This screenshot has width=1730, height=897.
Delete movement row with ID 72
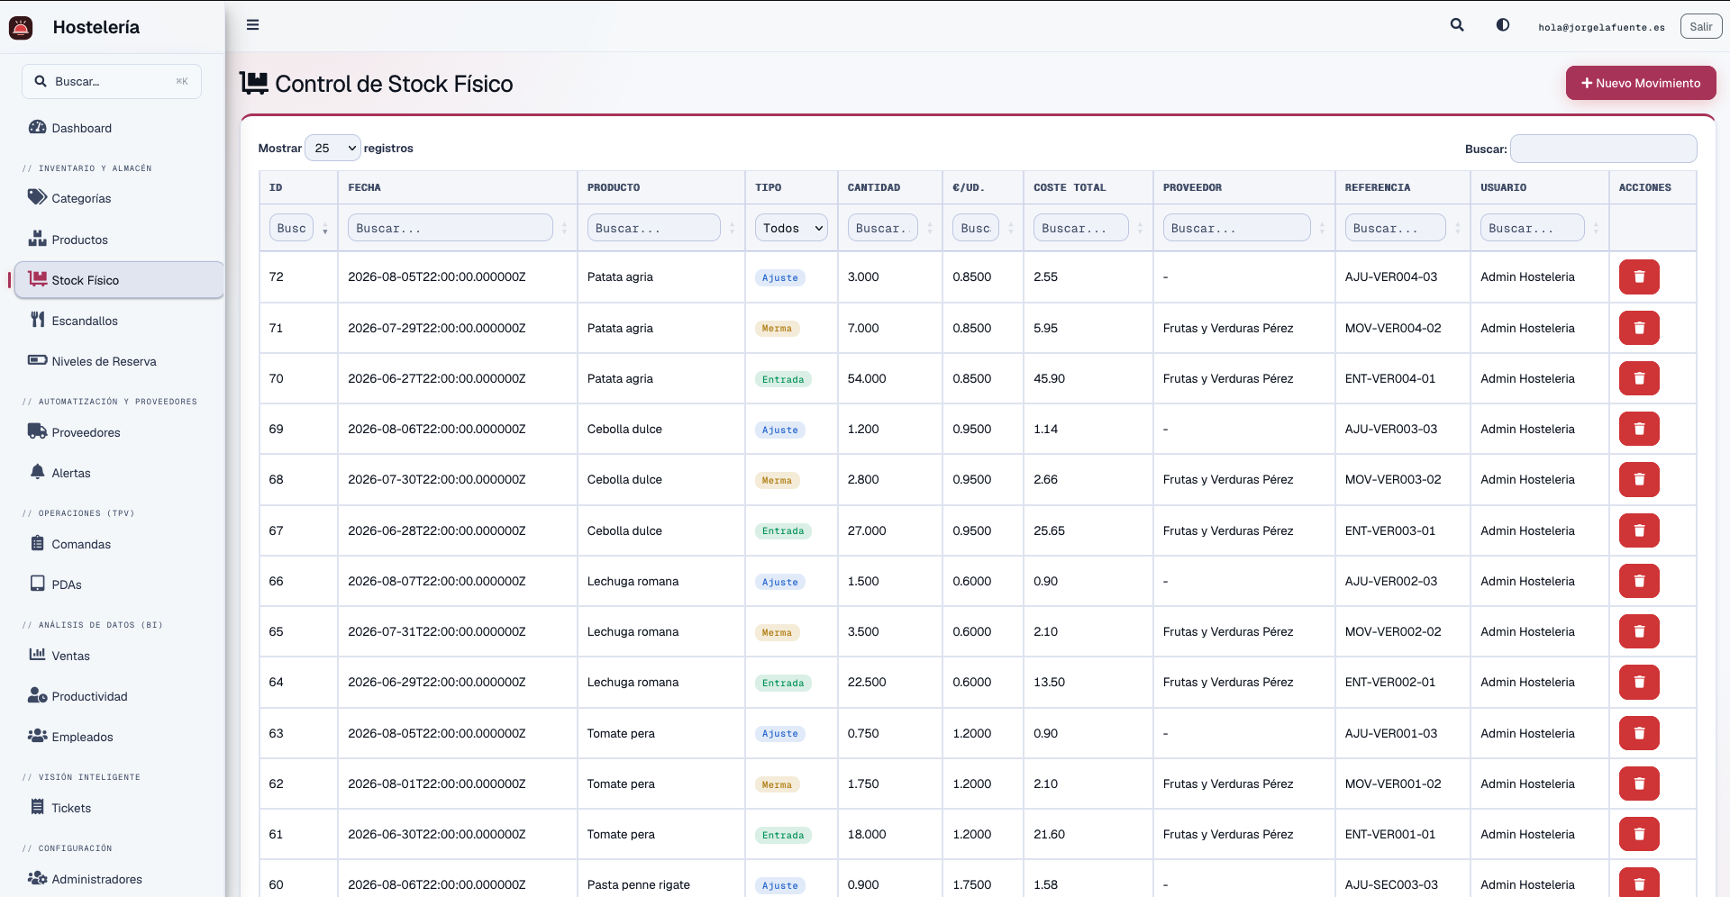point(1639,277)
